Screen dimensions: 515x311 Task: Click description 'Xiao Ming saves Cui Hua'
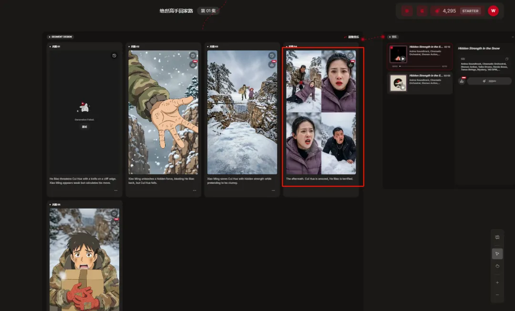tap(239, 181)
